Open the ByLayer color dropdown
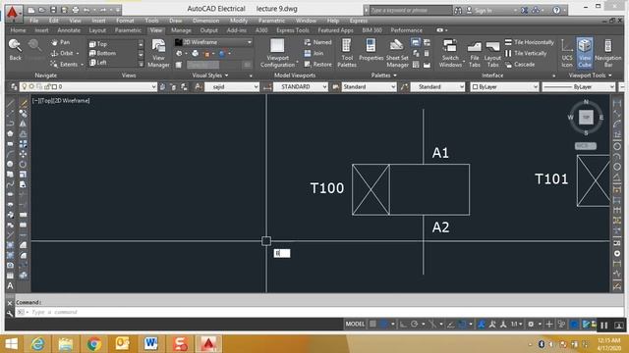This screenshot has width=629, height=353. click(504, 87)
